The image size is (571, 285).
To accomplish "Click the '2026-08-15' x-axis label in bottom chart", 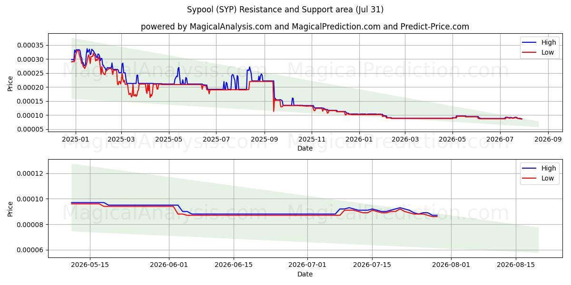I will (516, 266).
